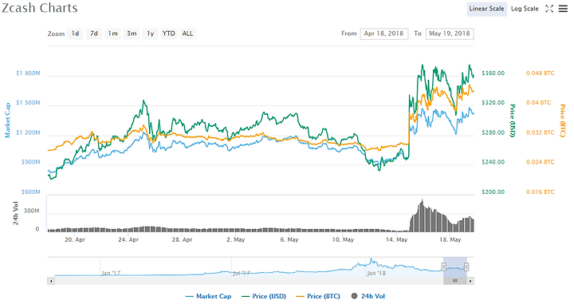This screenshot has height=304, width=574.
Task: Click the 20. Apr axis label
Action: click(x=75, y=239)
